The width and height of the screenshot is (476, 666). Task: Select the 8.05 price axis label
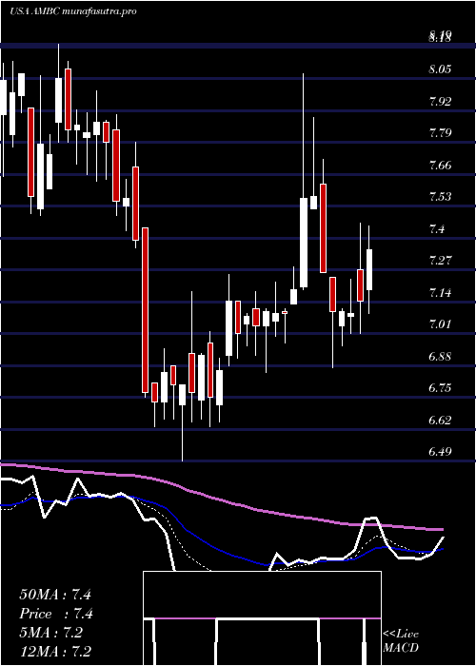pos(440,69)
